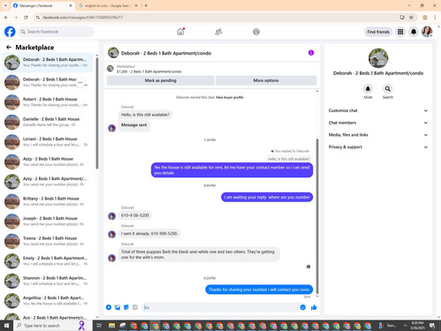Screen dimensions: 441x331
Task: Open the Marketplace listing $1,200 link
Action: coord(149,71)
